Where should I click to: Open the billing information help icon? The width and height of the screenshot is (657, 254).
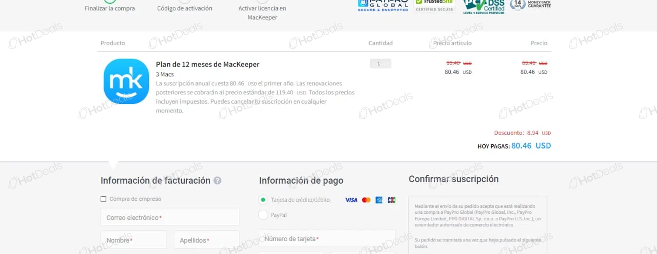pyautogui.click(x=217, y=181)
